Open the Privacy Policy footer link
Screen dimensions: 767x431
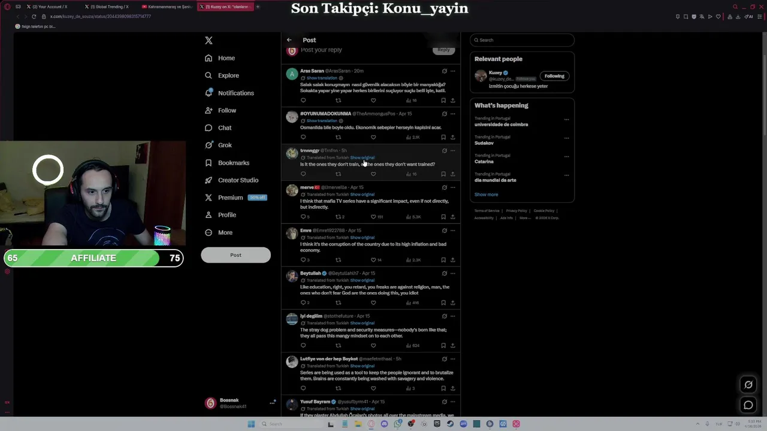pos(516,211)
